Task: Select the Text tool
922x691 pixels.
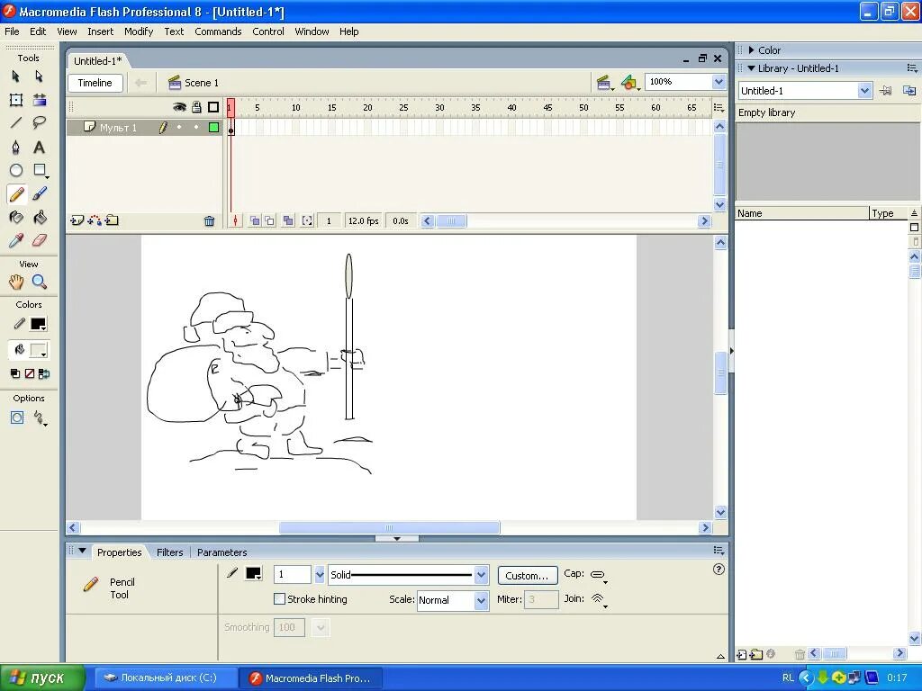Action: (40, 147)
